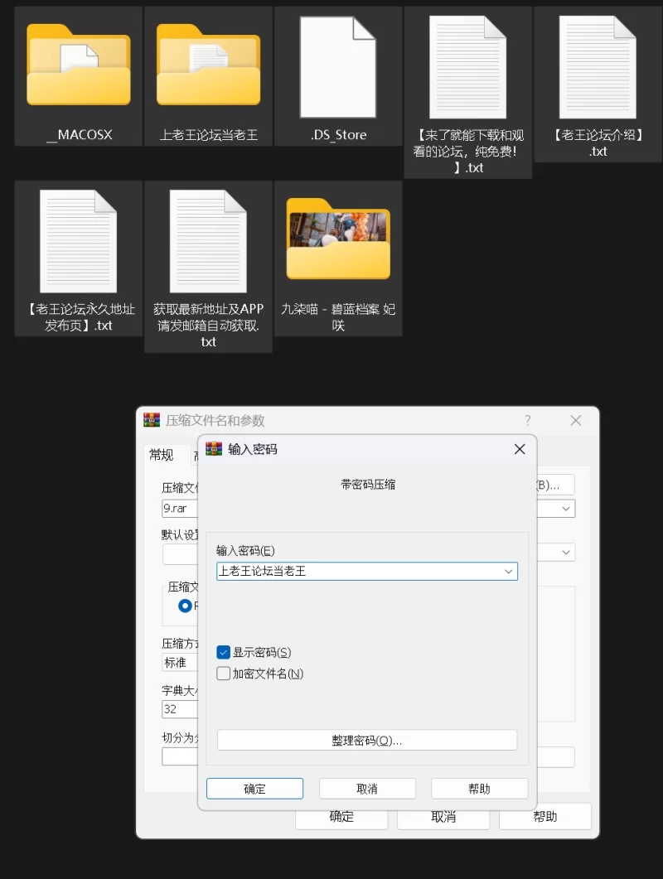Click the .DS_Store file icon
The height and width of the screenshot is (879, 663).
tap(338, 67)
